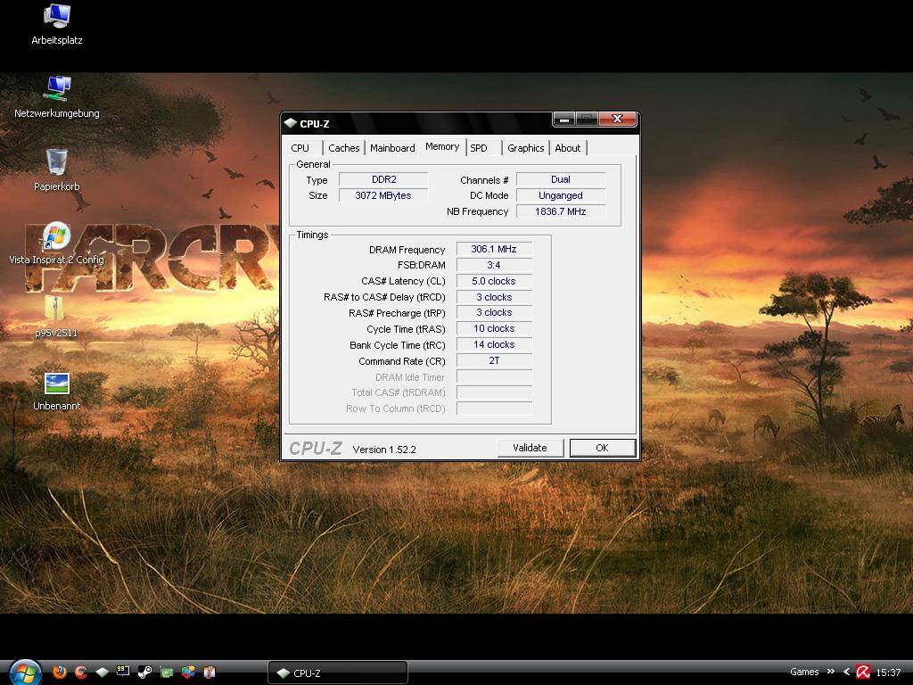Click OK to close CPU-Z
The width and height of the screenshot is (913, 685).
[x=602, y=448]
